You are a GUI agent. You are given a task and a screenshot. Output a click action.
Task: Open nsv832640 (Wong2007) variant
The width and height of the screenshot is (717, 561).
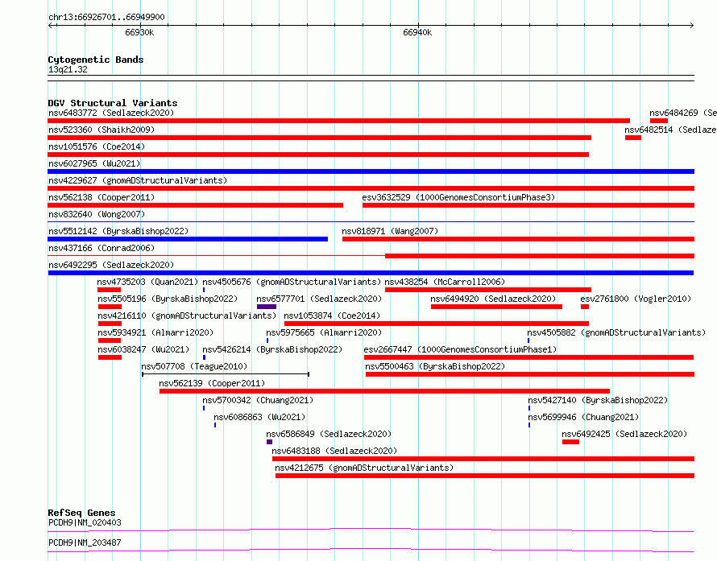point(97,214)
